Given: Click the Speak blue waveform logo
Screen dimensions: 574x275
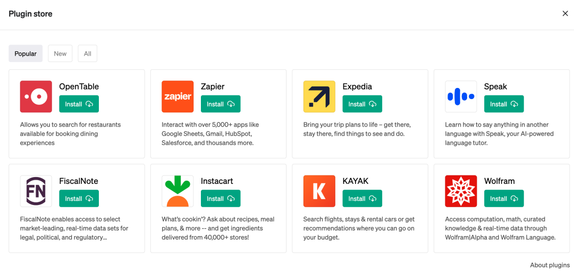Looking at the screenshot, I should click(x=461, y=96).
